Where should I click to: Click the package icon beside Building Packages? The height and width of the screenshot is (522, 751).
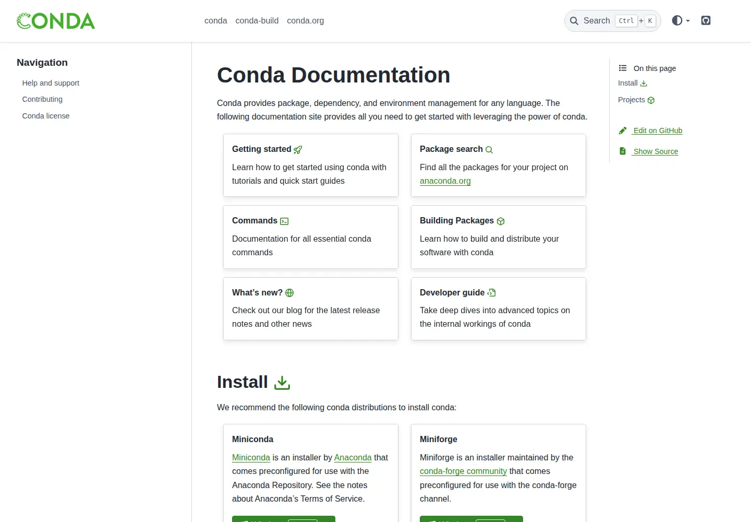tap(501, 221)
